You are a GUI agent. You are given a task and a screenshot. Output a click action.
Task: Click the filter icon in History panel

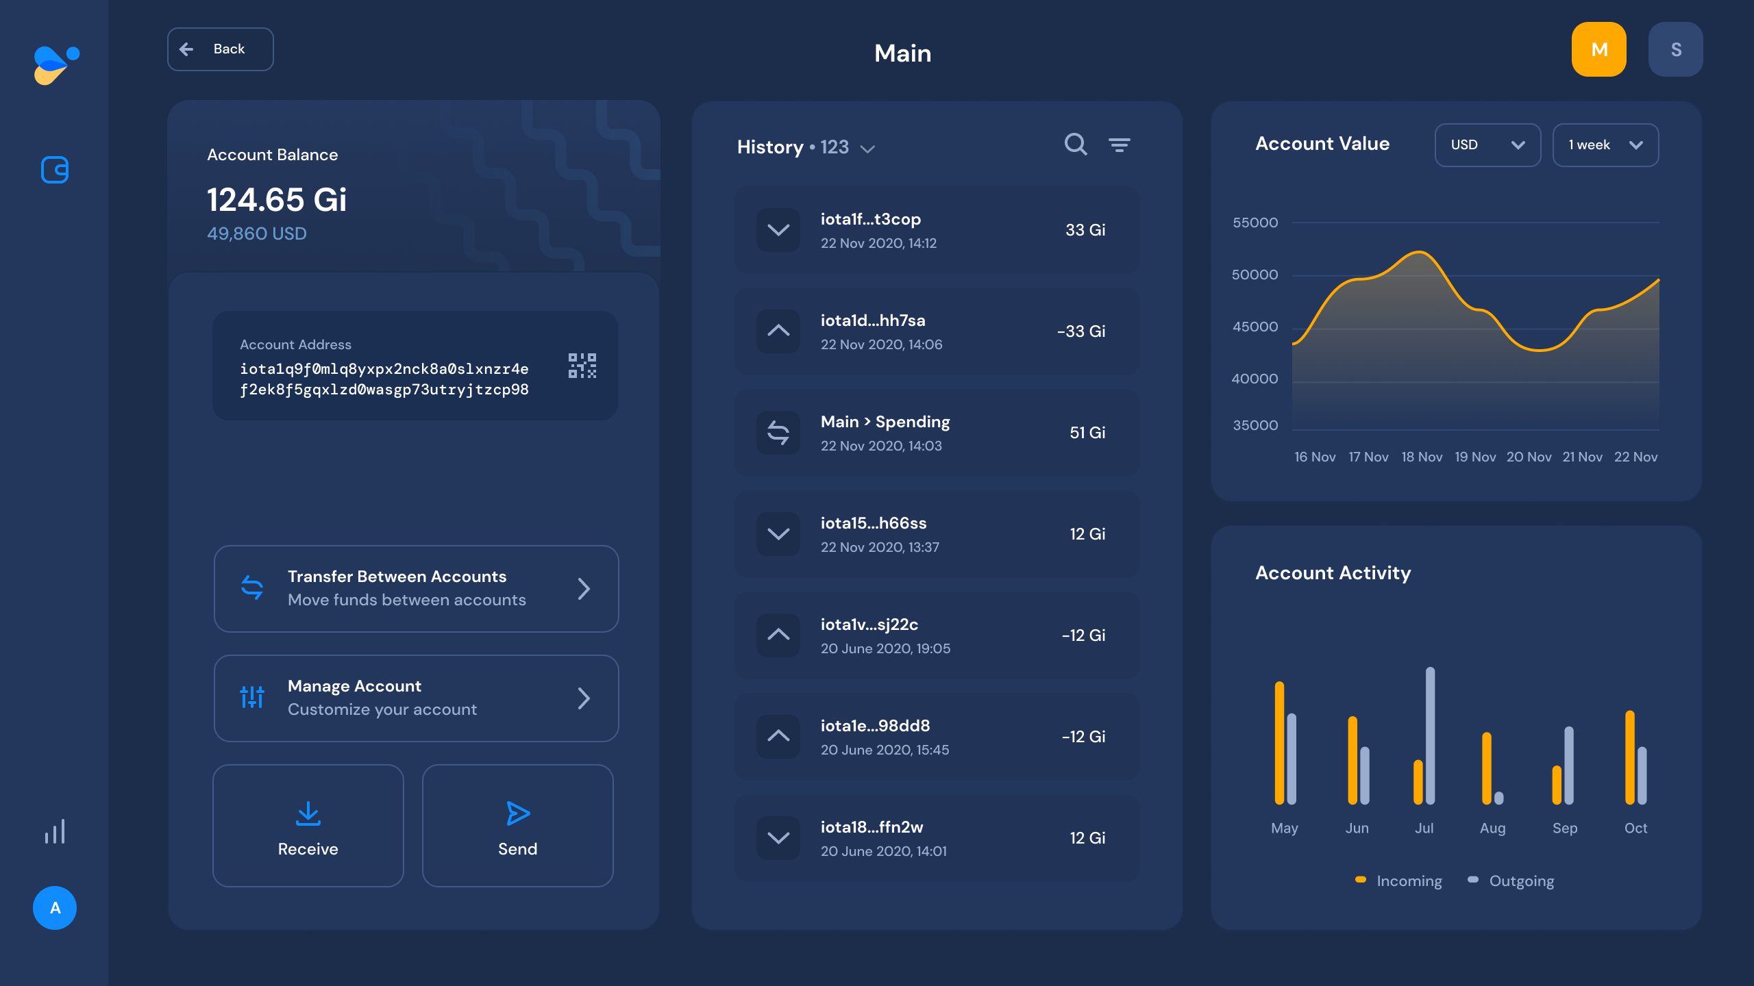coord(1119,144)
